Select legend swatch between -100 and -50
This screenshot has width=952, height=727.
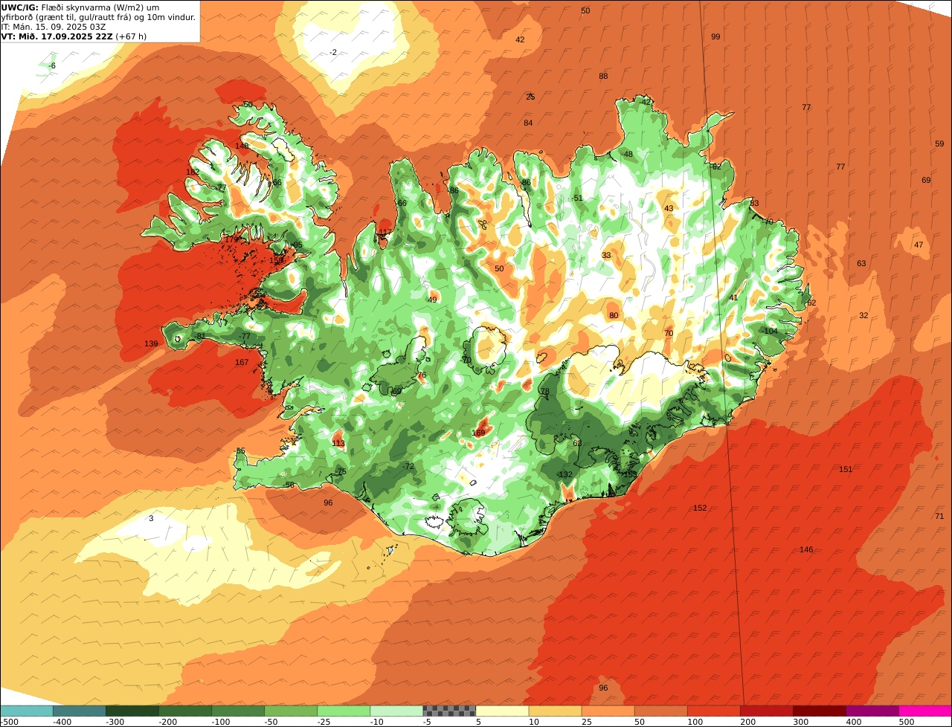238,711
